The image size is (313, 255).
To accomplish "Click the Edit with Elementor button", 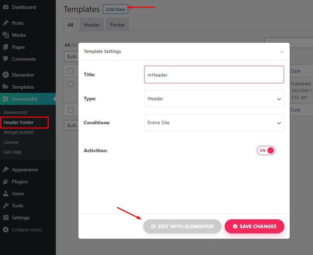I will tap(182, 226).
